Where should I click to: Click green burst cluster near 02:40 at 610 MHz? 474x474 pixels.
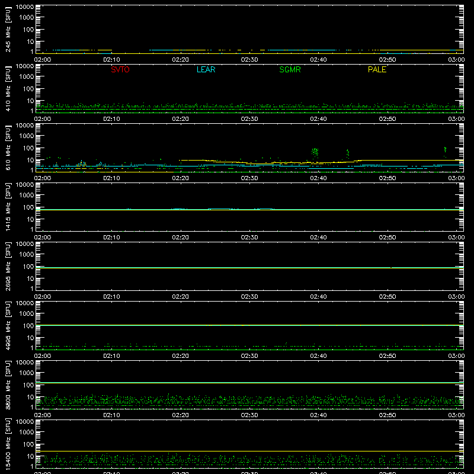click(315, 153)
